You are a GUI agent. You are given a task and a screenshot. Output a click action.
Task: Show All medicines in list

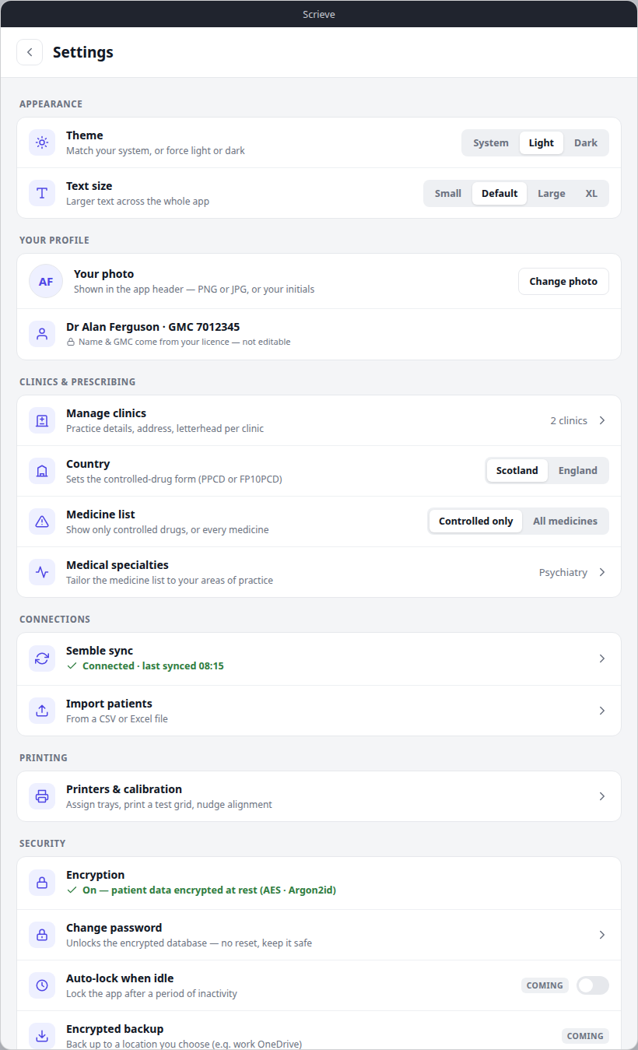click(x=566, y=521)
